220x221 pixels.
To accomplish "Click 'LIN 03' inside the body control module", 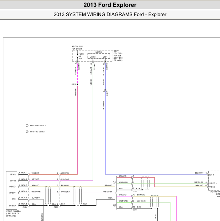I will [x=93, y=57].
